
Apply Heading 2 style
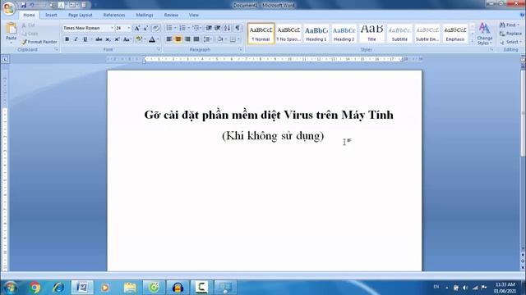(x=344, y=34)
